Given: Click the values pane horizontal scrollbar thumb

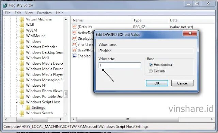Looking at the screenshot, I should tap(128, 119).
